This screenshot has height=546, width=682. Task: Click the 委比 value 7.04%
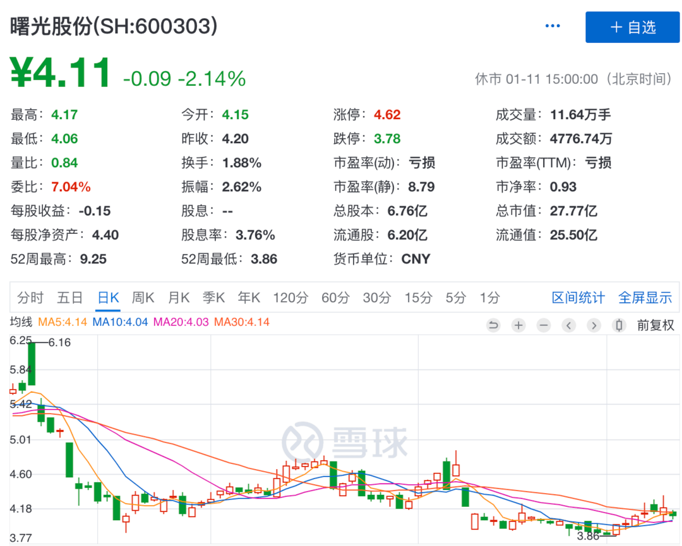[x=71, y=187]
